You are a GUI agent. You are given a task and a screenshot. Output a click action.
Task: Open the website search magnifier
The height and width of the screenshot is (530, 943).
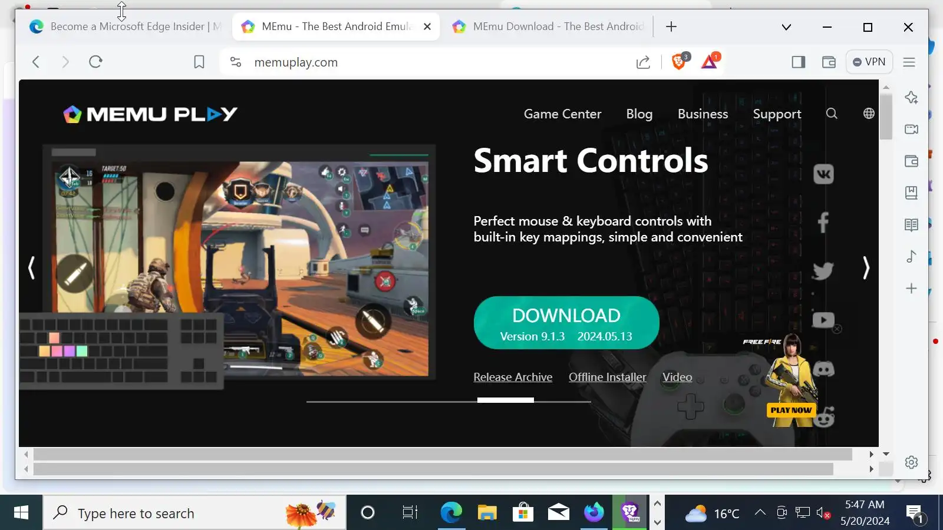pyautogui.click(x=832, y=114)
